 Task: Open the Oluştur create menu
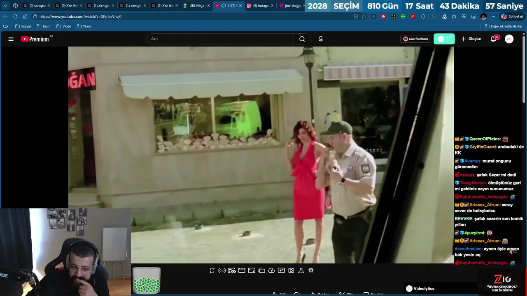click(x=471, y=39)
